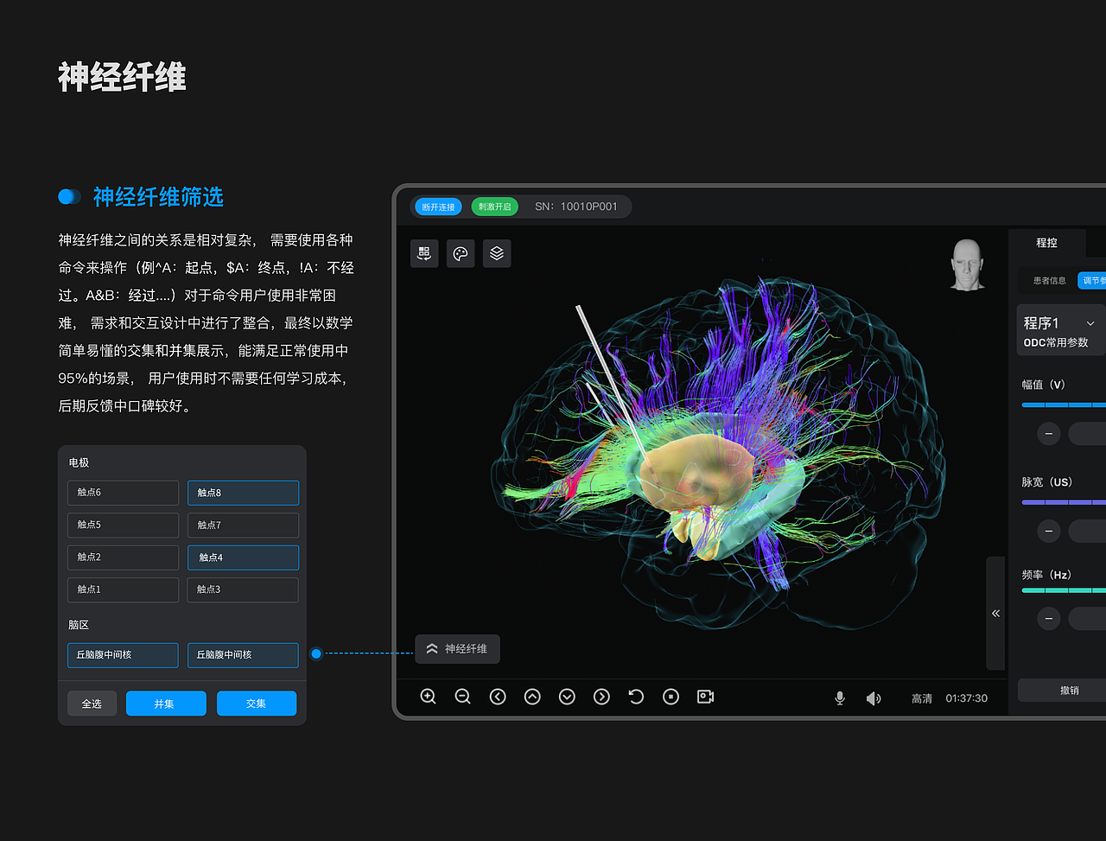Toggle electrode contact 触点3
The width and height of the screenshot is (1106, 841).
click(x=244, y=589)
